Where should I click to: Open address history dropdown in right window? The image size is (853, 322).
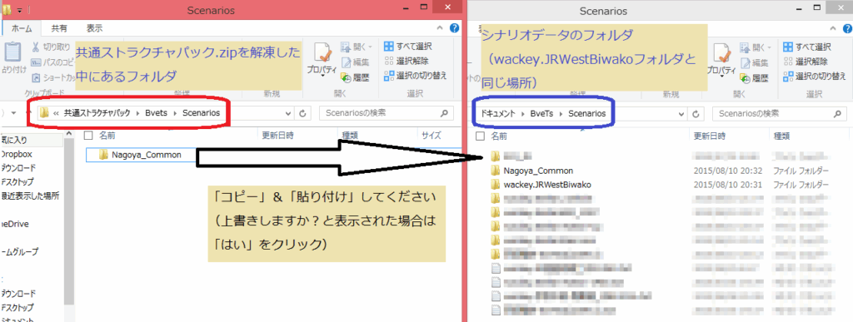[x=682, y=113]
